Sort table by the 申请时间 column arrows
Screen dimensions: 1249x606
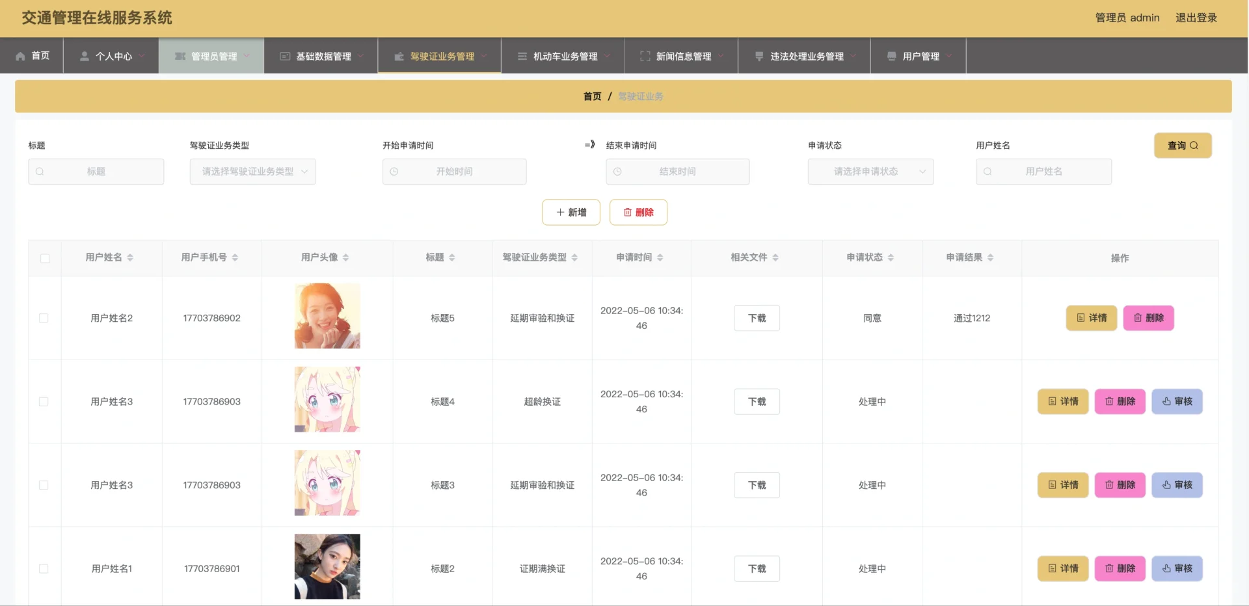pyautogui.click(x=660, y=258)
